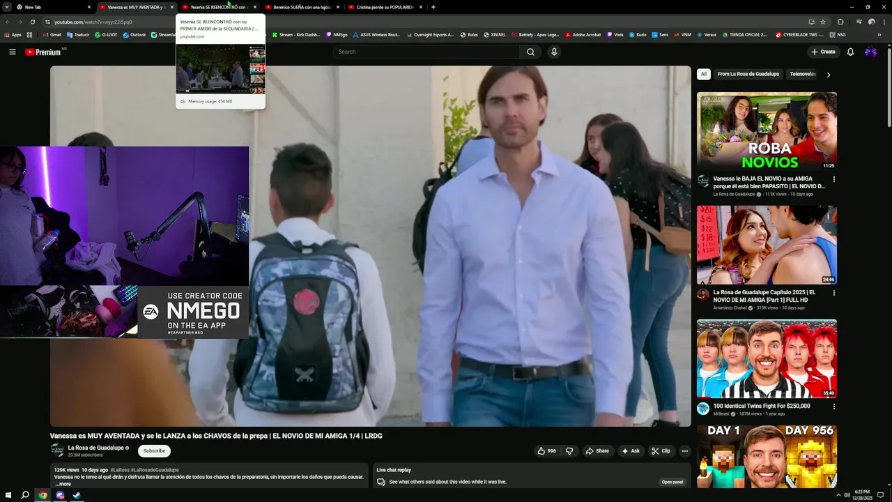Open Chrome tab search dropdown
Viewport: 892px width, 502px height.
[x=6, y=7]
